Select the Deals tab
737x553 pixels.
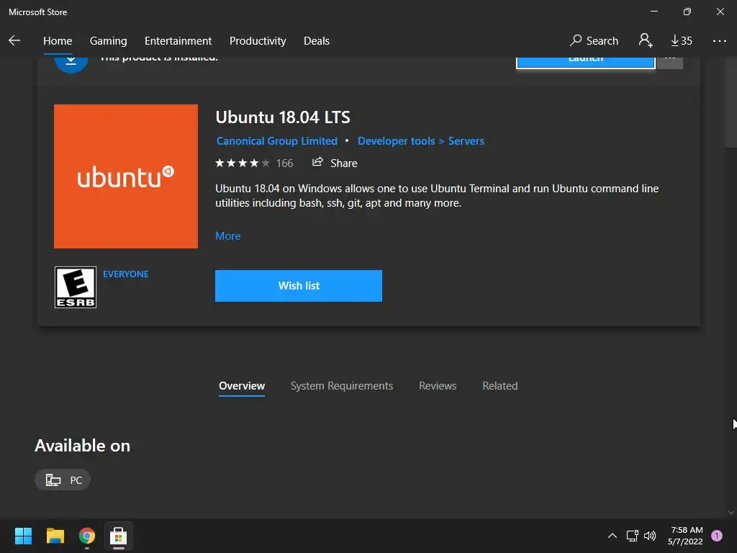click(317, 41)
